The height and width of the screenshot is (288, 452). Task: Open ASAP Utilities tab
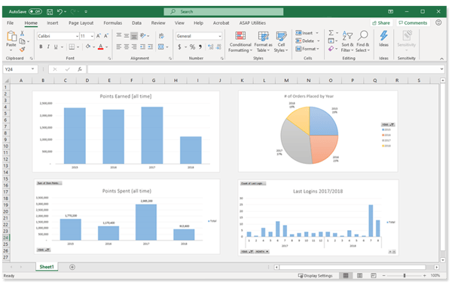click(x=252, y=23)
